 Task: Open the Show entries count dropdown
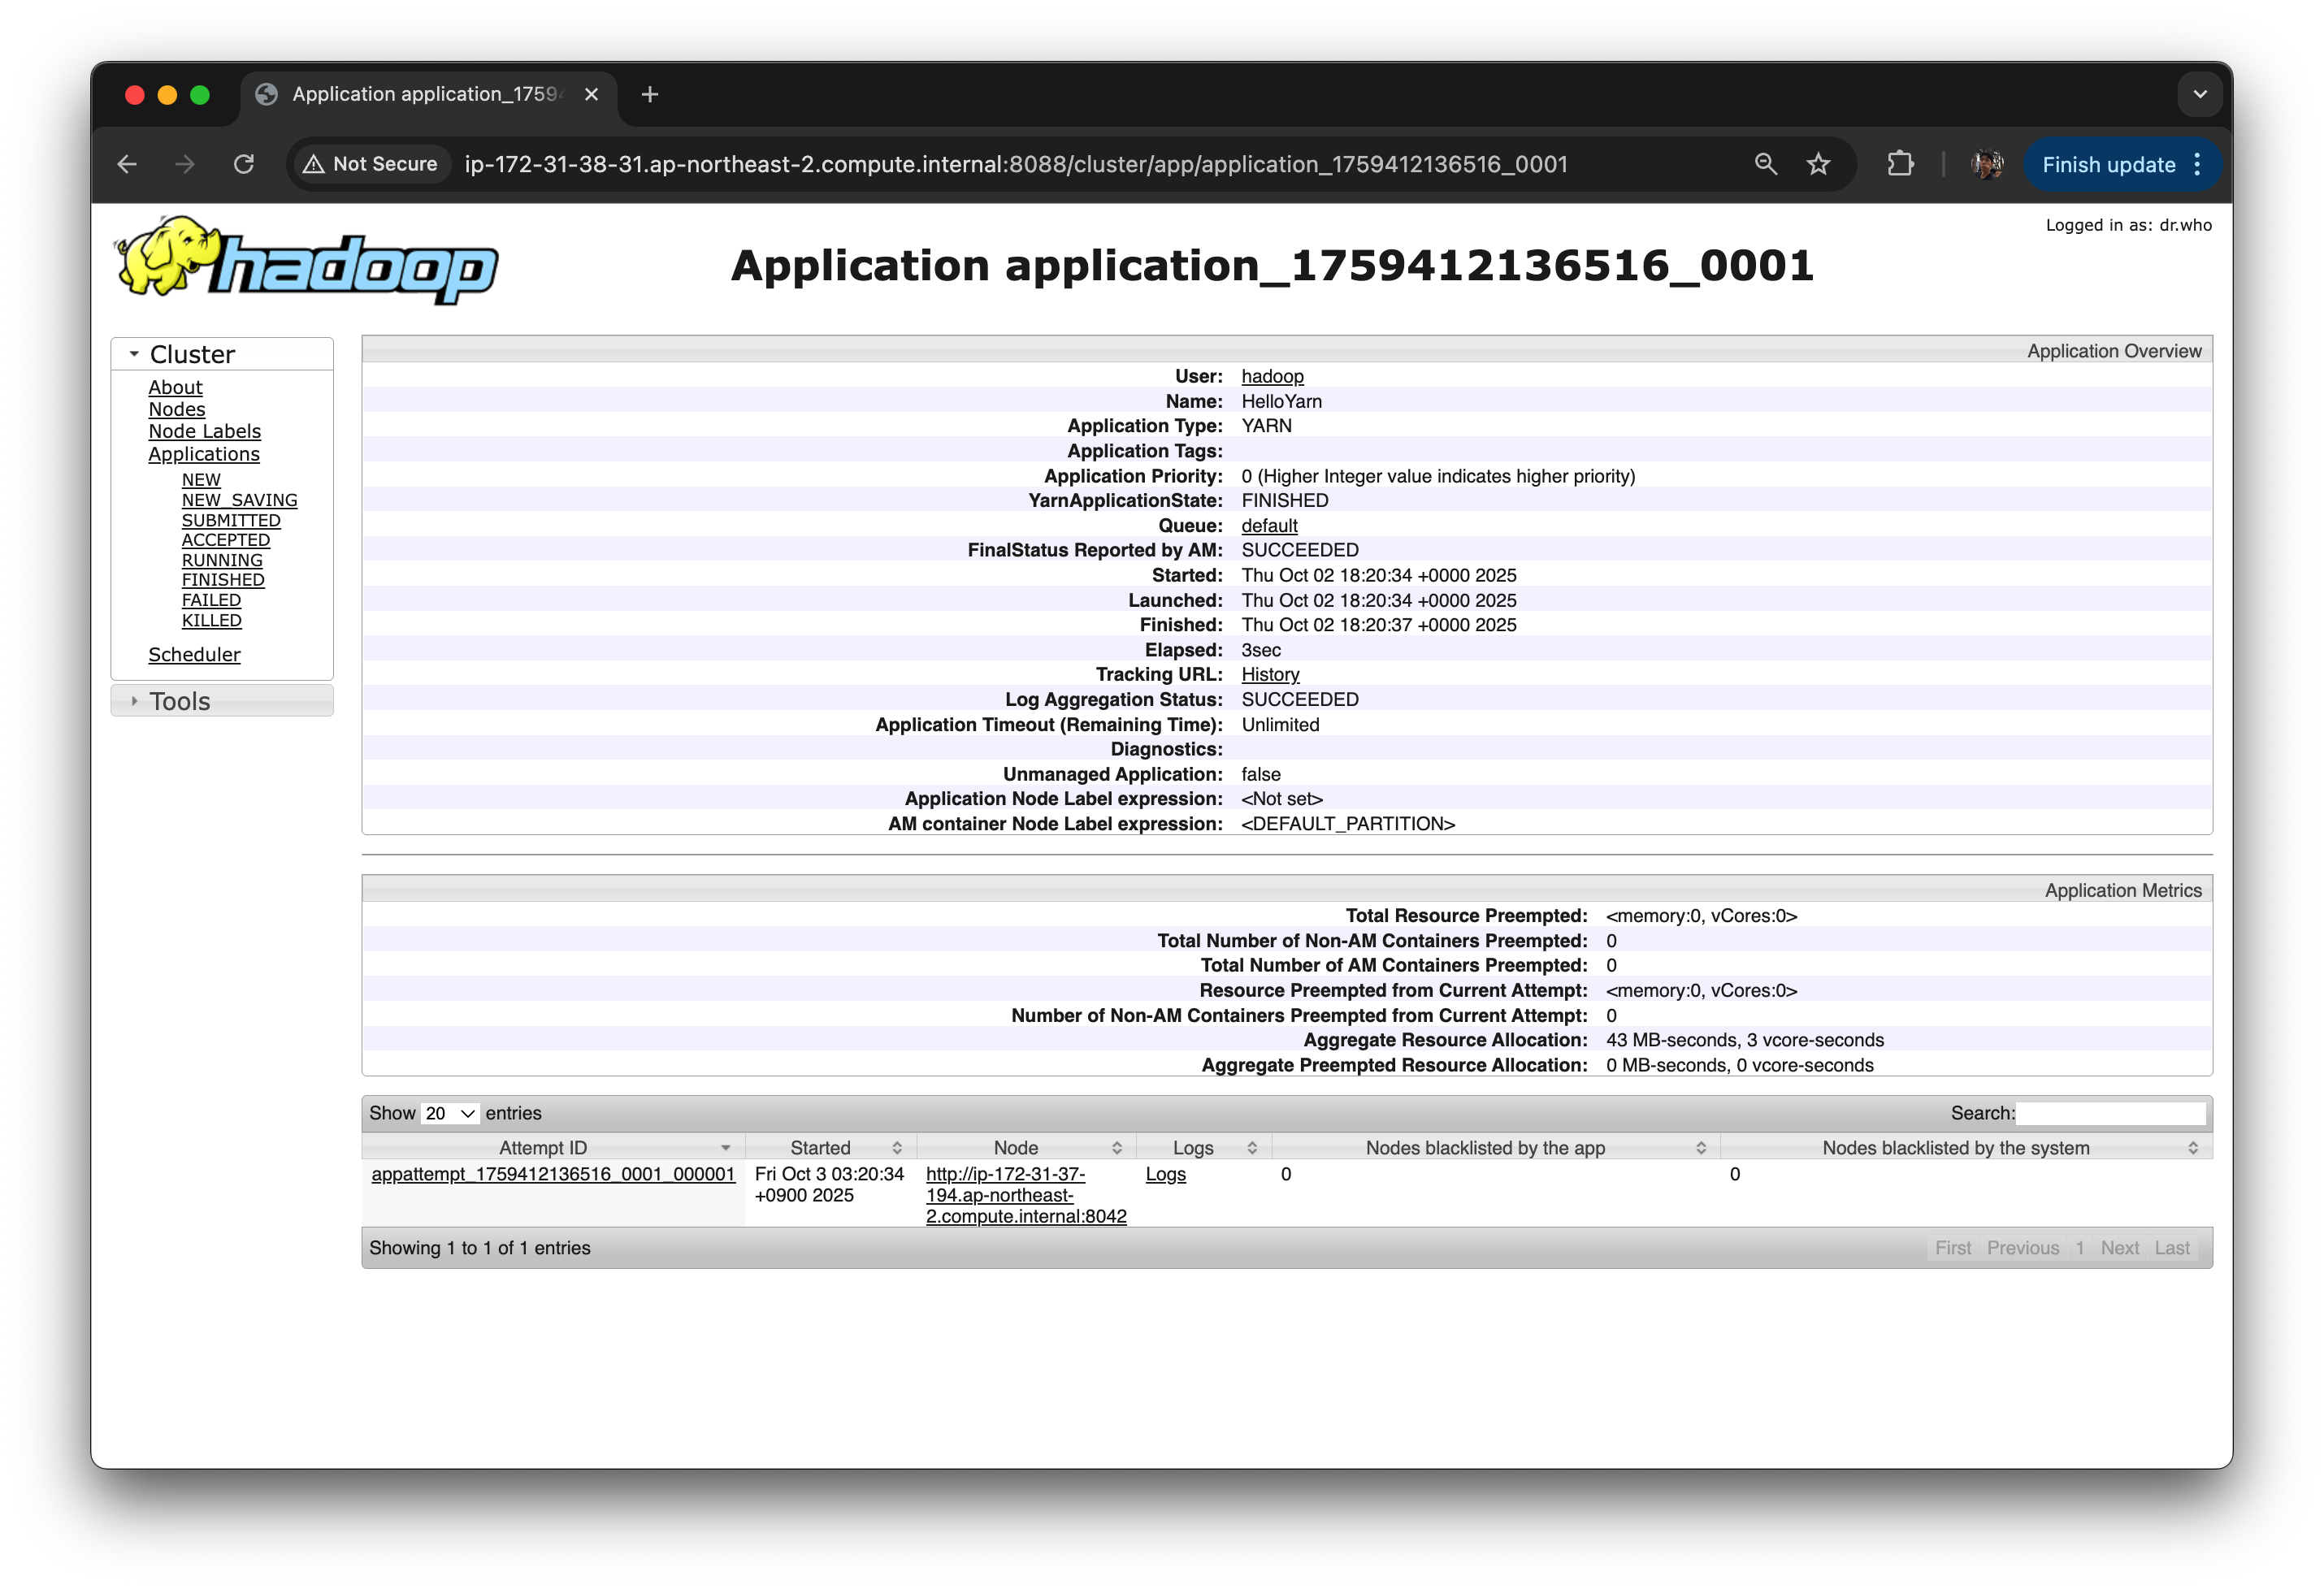point(449,1113)
